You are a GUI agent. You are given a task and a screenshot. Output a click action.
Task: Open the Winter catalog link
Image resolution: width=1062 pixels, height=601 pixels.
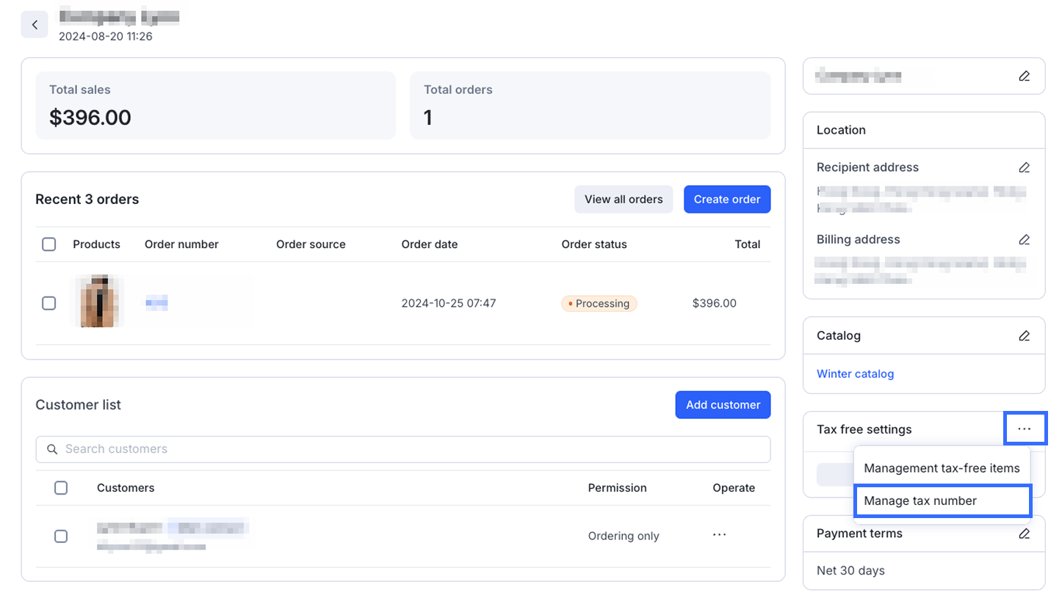[x=855, y=374]
